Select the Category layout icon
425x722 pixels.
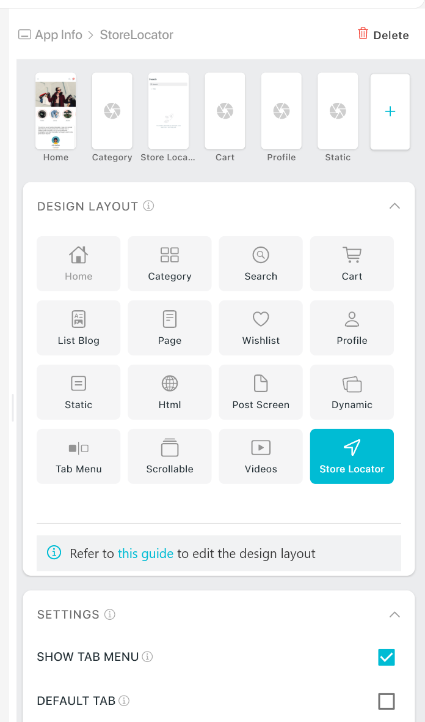pyautogui.click(x=169, y=264)
